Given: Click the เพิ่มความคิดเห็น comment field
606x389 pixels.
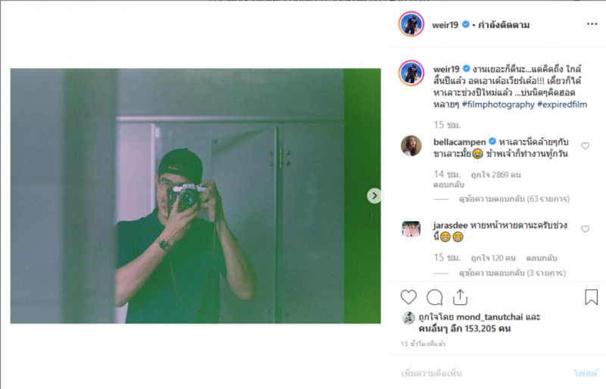Looking at the screenshot, I should click(x=470, y=373).
